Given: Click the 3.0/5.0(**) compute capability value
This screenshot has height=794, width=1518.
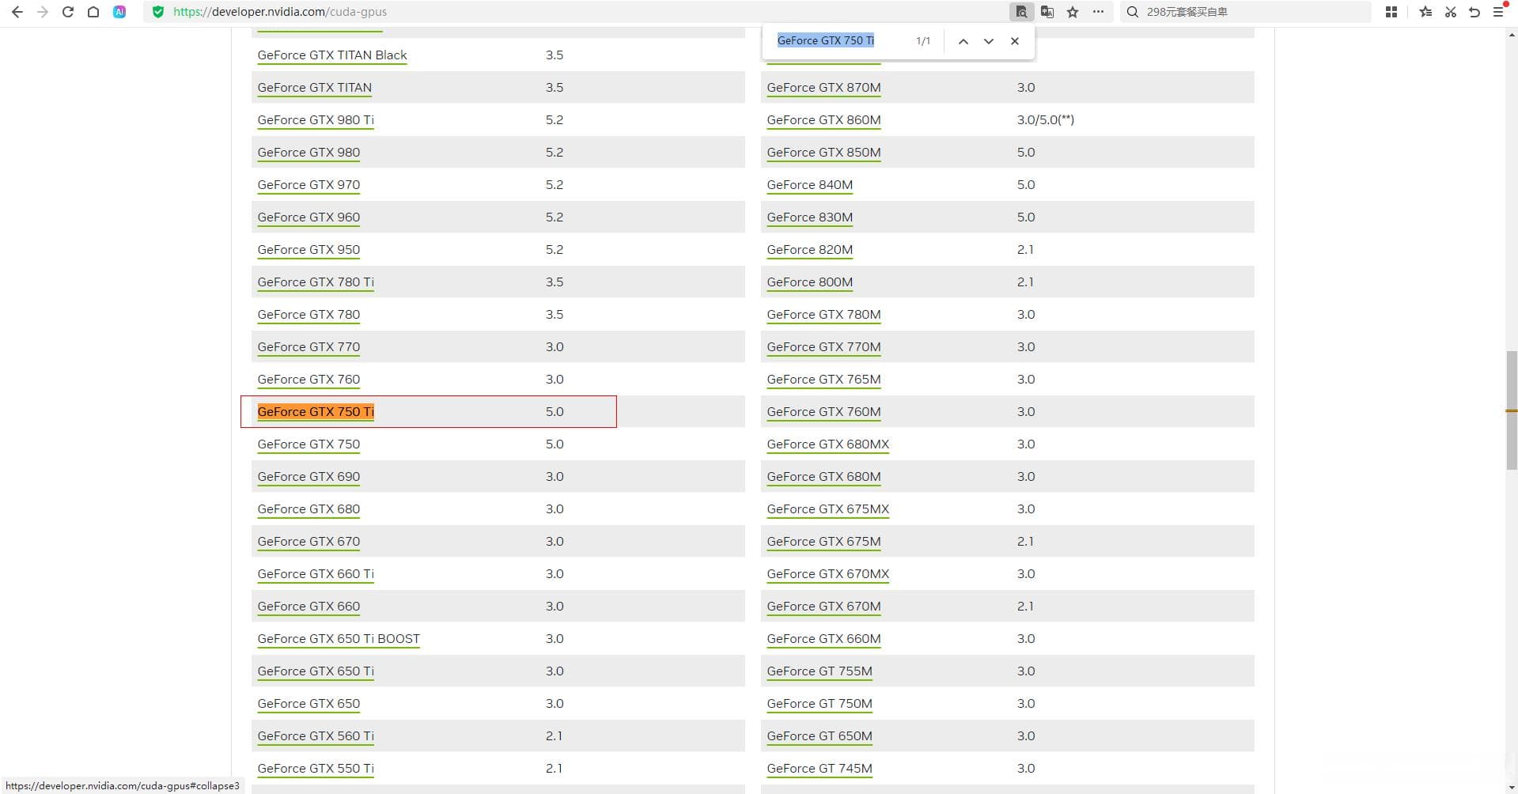Looking at the screenshot, I should point(1046,119).
